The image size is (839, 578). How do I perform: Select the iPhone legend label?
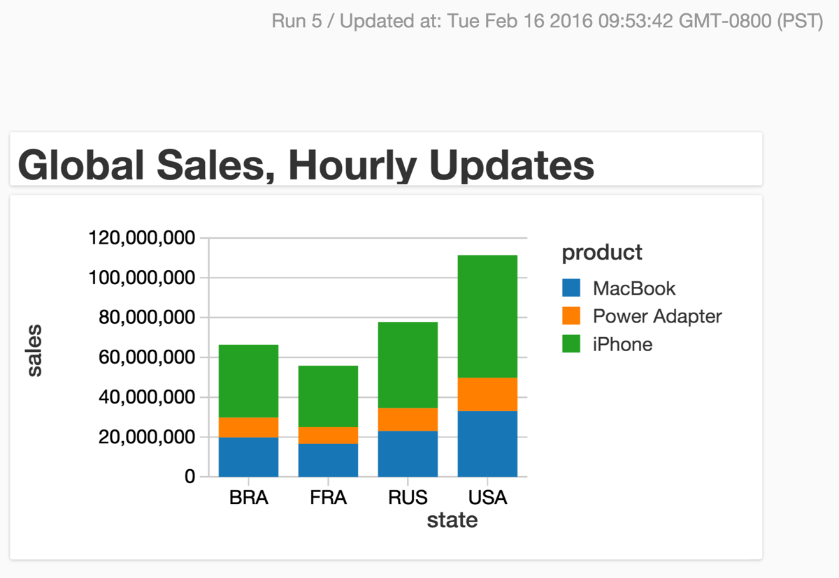coord(622,344)
